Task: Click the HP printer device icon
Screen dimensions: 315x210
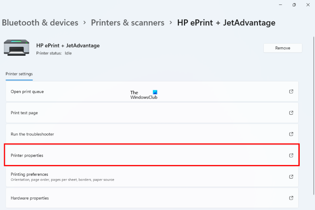Action: coord(17,48)
